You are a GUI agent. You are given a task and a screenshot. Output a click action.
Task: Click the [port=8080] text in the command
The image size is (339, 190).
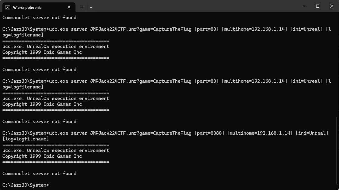[x=209, y=133]
